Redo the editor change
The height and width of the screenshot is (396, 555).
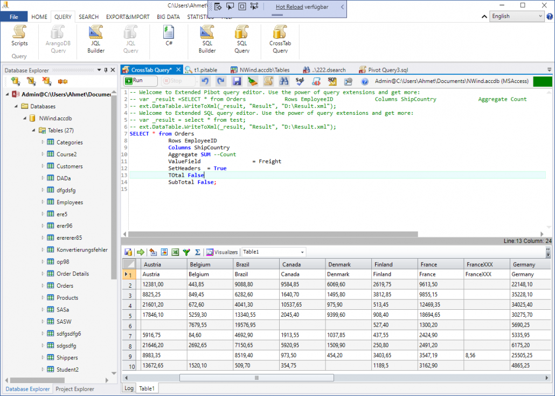click(221, 81)
